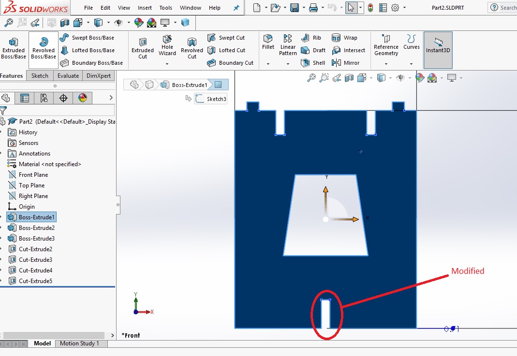Select the Boundary Cut tool
Viewport: 517px width, 356px height.
(x=230, y=63)
